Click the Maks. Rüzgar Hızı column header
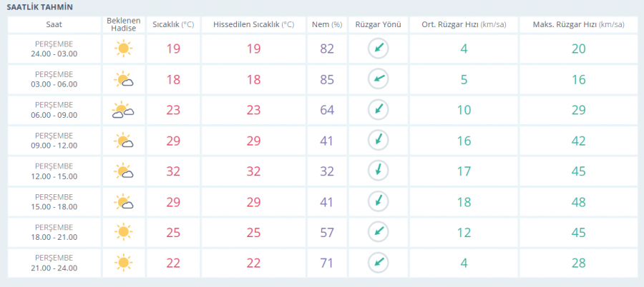Viewport: 644px width, 287px height. [578, 24]
